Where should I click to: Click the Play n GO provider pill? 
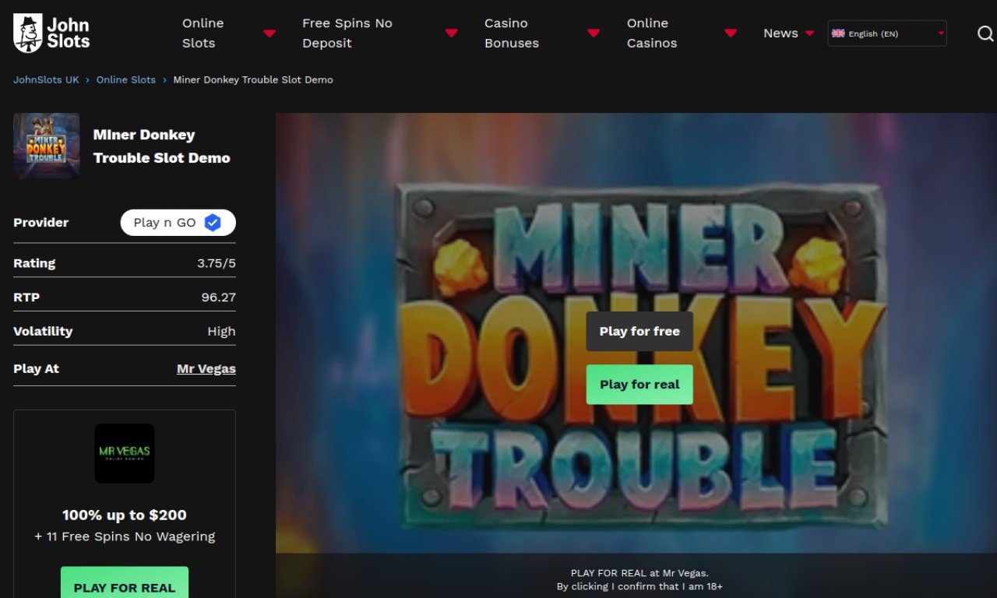tap(178, 223)
